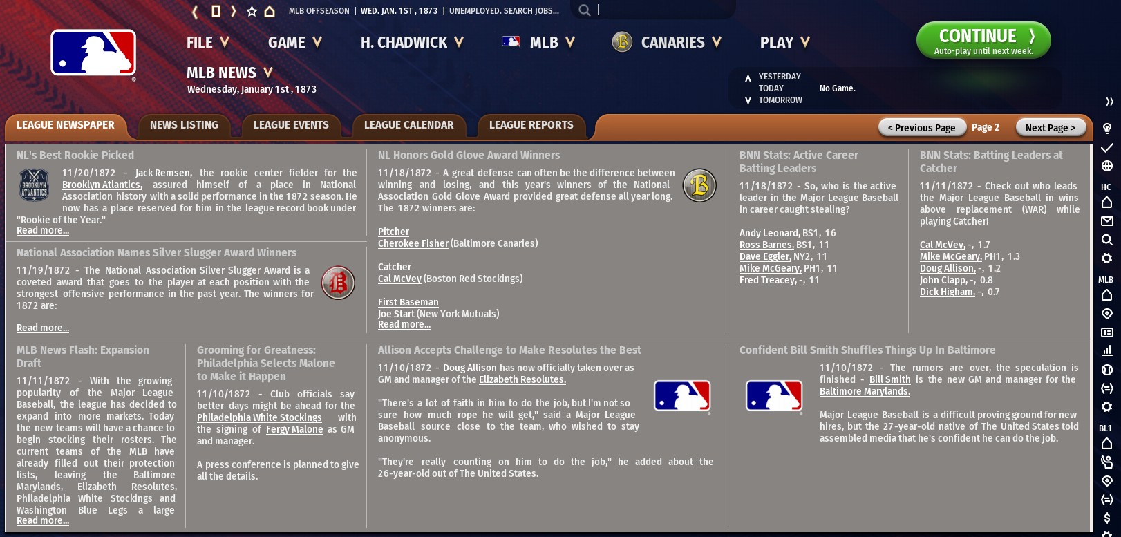1121x537 pixels.
Task: Click the globe icon in the right sidebar
Action: coord(1106,166)
